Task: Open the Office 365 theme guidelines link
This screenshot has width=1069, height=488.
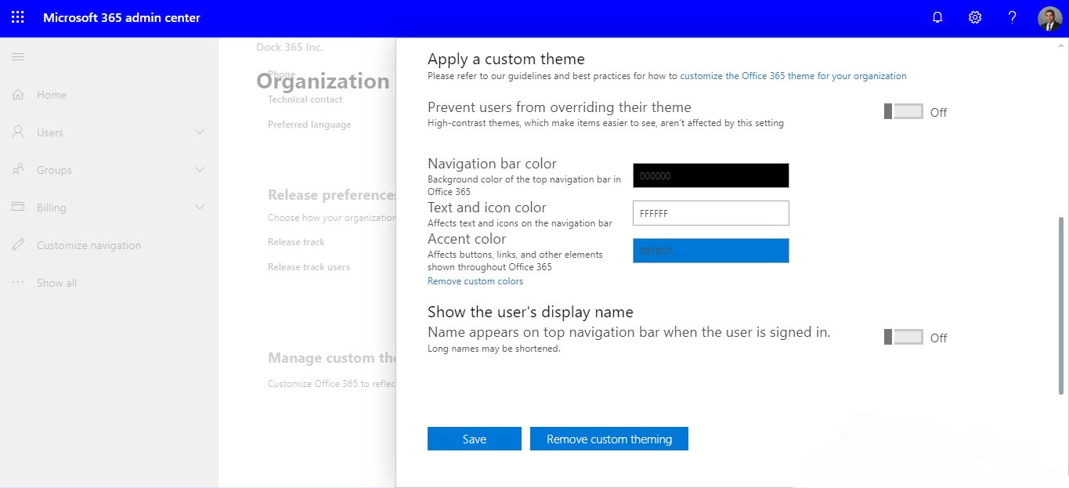Action: 793,75
